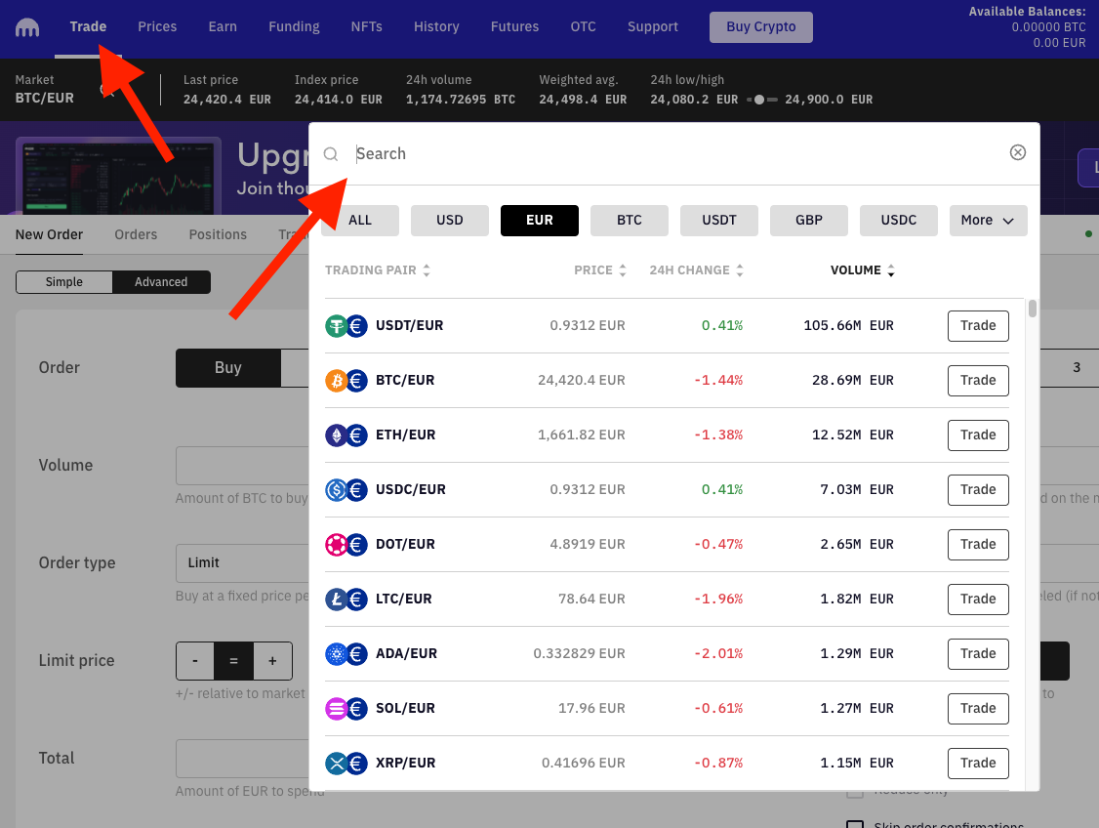Click the USDC/EUR coin pair icon
This screenshot has width=1099, height=828.
346,490
